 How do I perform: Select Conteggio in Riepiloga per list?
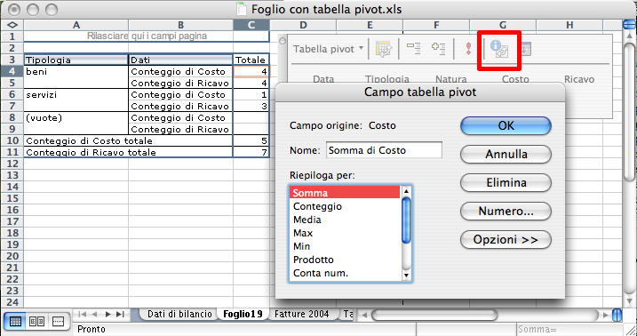345,206
